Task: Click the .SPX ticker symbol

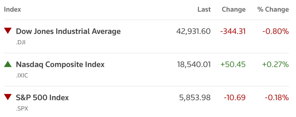Action: pyautogui.click(x=22, y=109)
